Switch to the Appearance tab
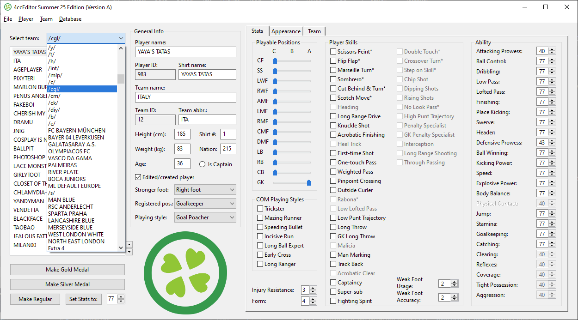578x320 pixels. (286, 31)
